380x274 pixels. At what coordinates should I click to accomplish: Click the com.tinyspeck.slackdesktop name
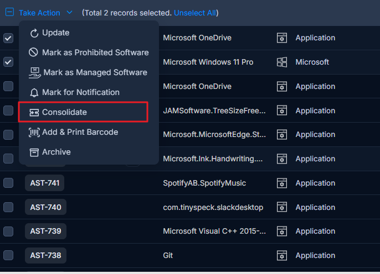213,207
